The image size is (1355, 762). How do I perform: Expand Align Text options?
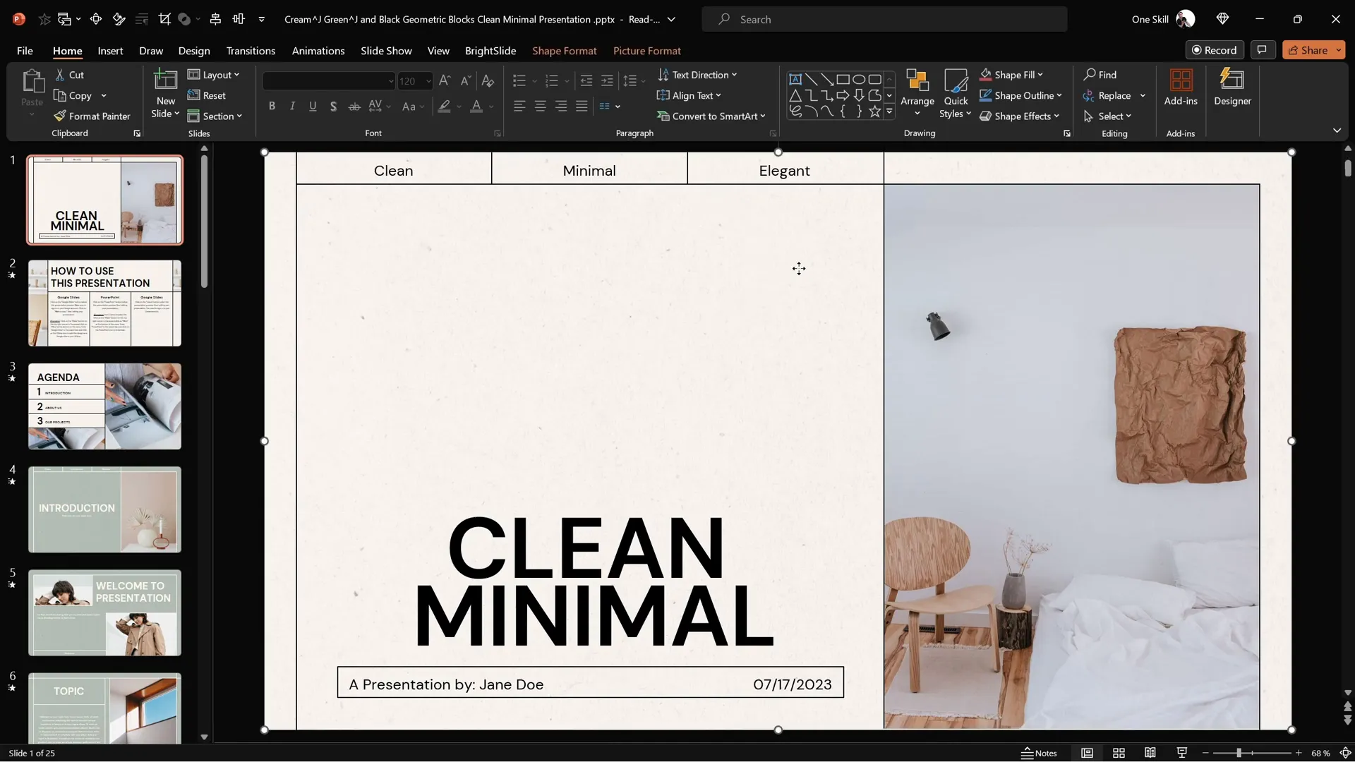(x=689, y=95)
